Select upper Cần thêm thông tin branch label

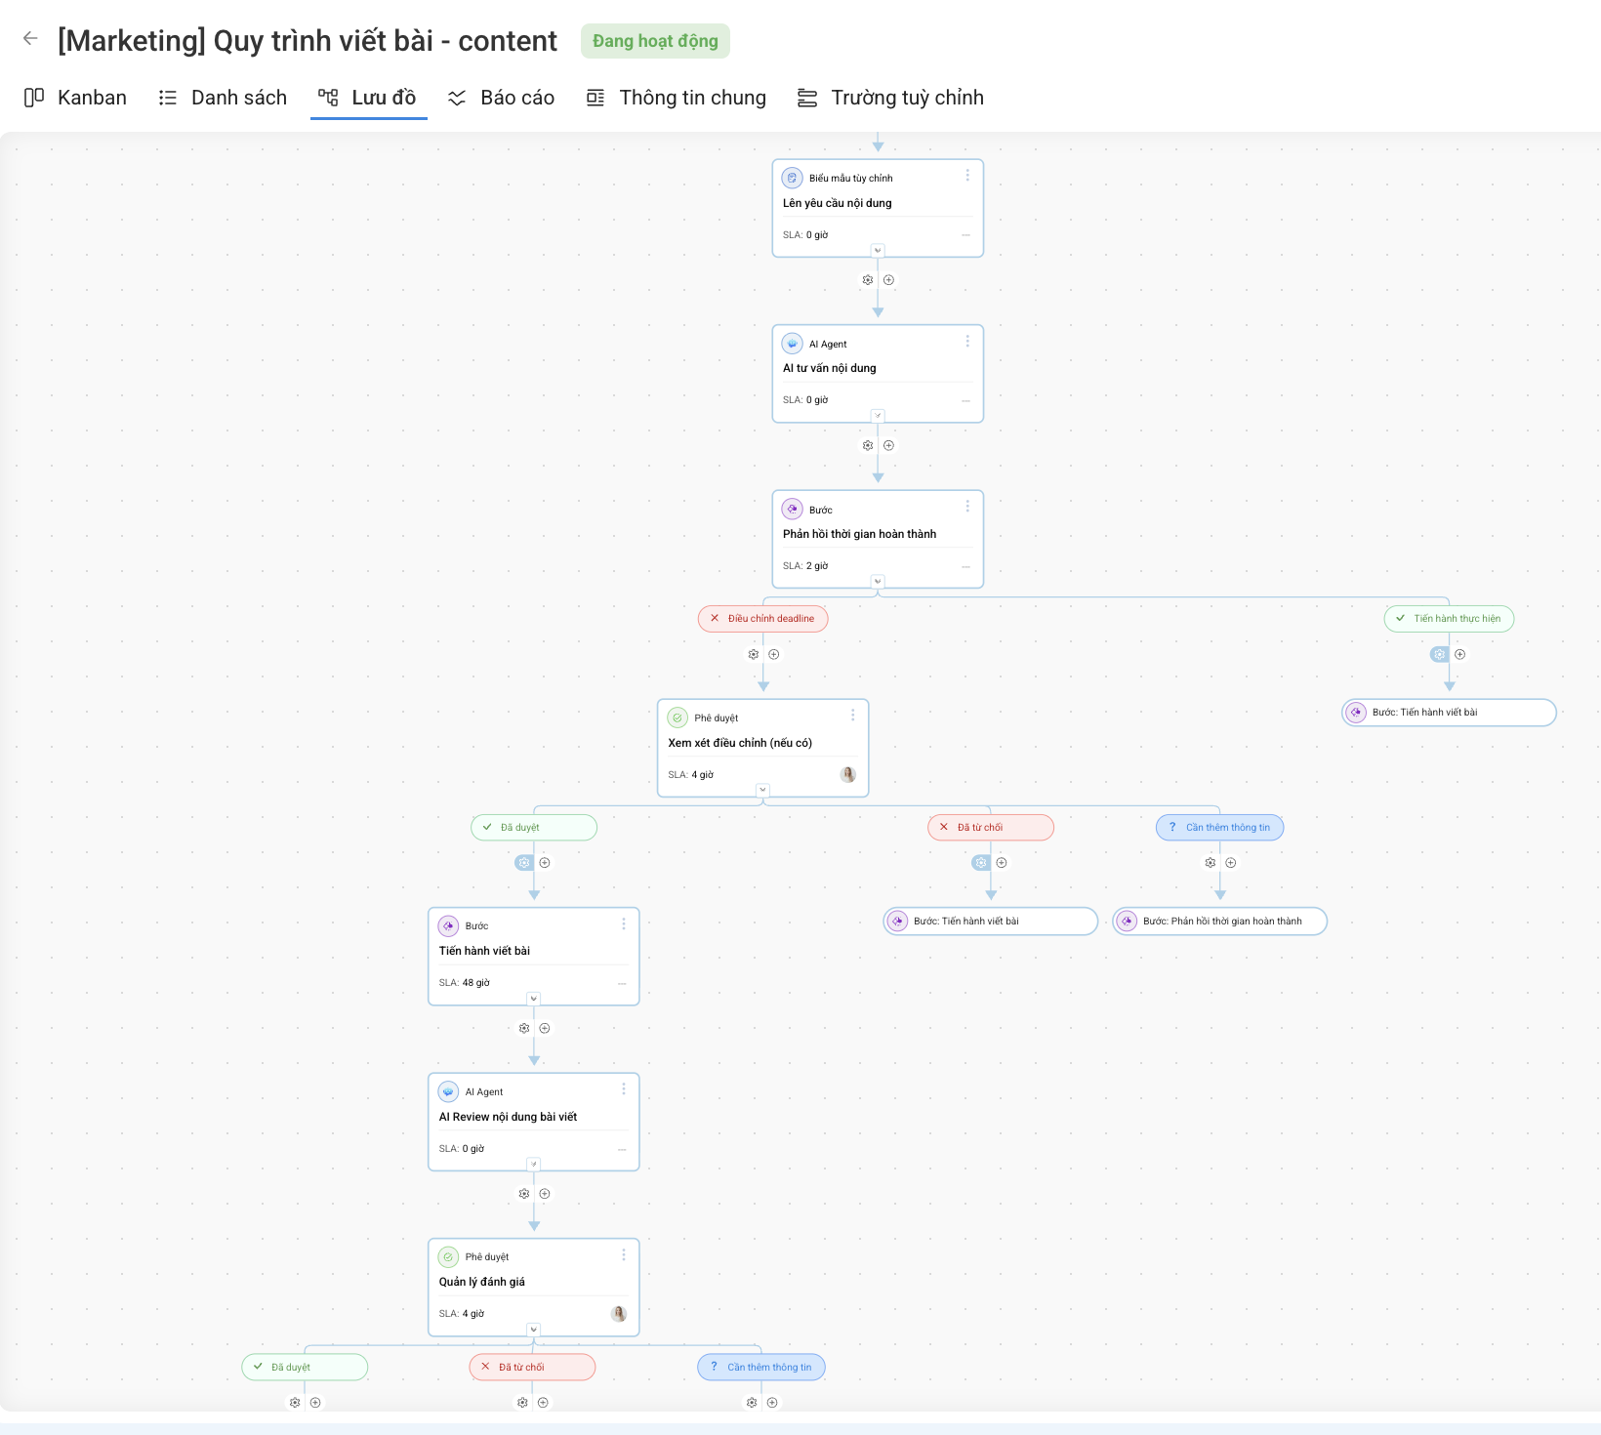coord(1220,828)
